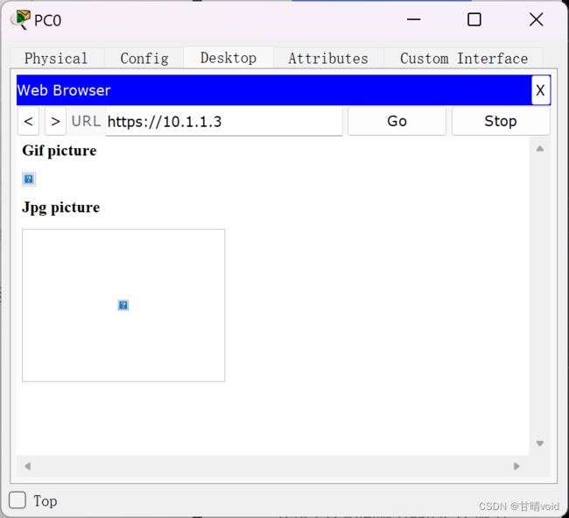Click the PC0 window app icon

point(20,19)
